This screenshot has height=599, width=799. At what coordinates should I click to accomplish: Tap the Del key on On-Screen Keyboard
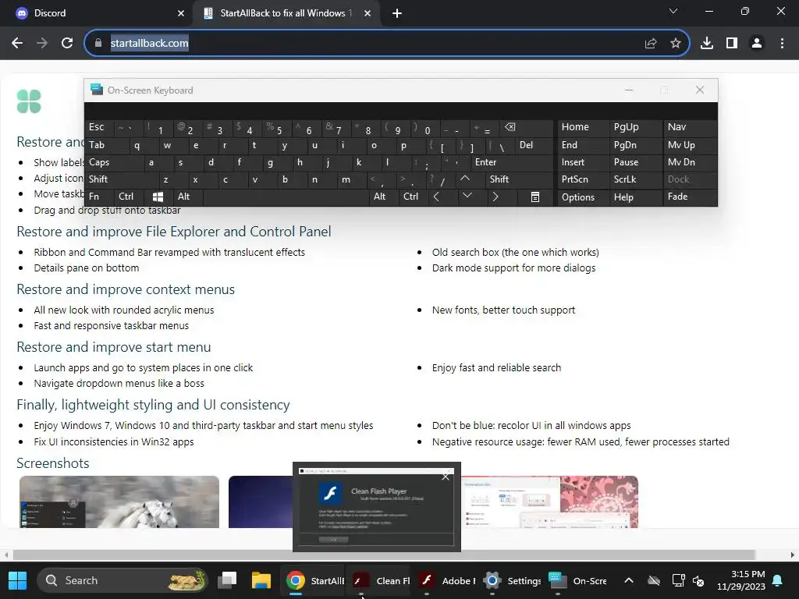534,145
